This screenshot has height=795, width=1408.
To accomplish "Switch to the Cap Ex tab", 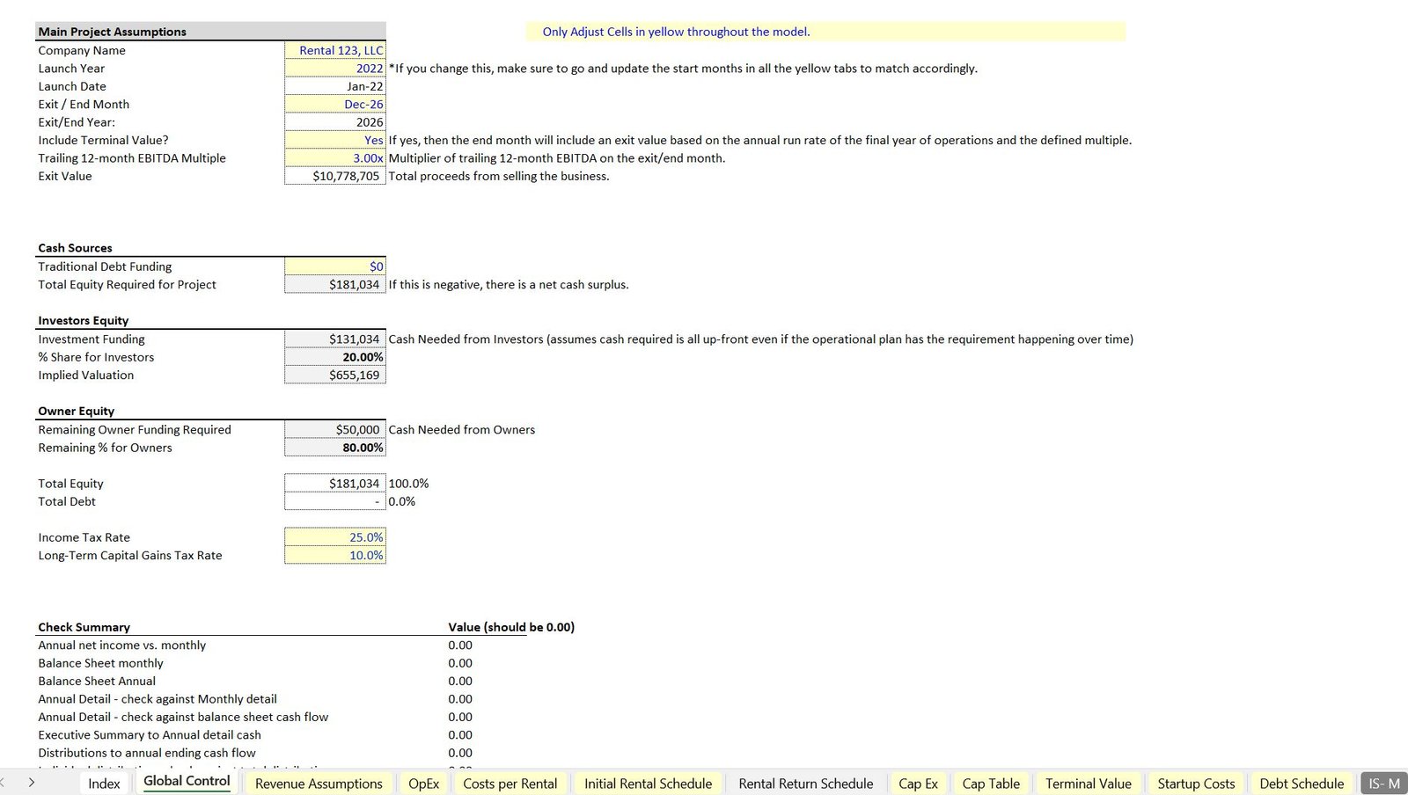I will click(918, 784).
